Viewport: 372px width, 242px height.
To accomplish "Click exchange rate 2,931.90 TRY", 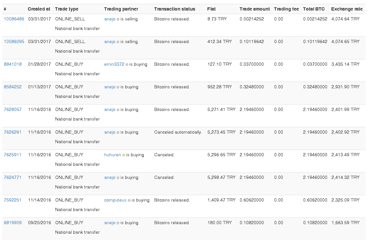I will coord(346,87).
